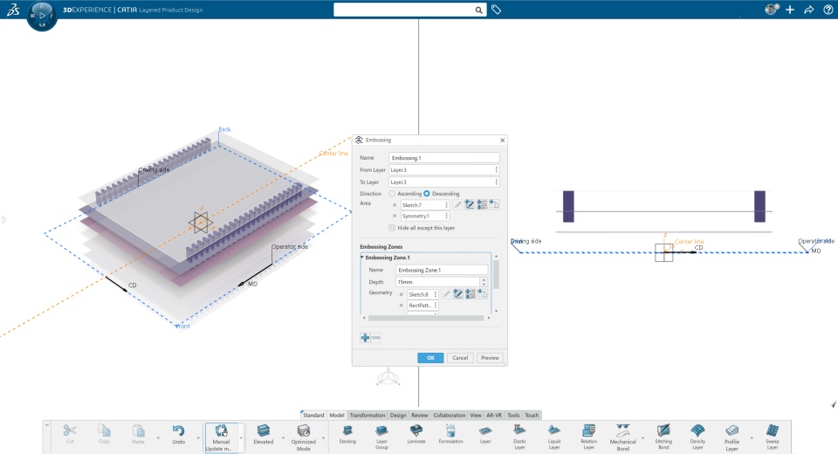Expand Mechanical Bond dropdown arrow
The image size is (838, 454).
tap(643, 438)
